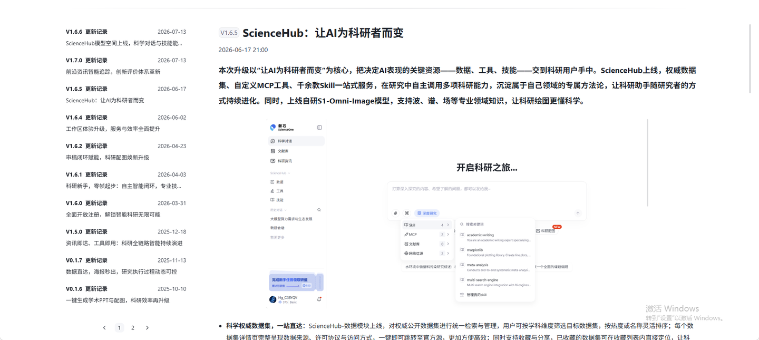Click the 深度研究 chip in the embedded screenshot
This screenshot has height=340, width=759.
[427, 213]
